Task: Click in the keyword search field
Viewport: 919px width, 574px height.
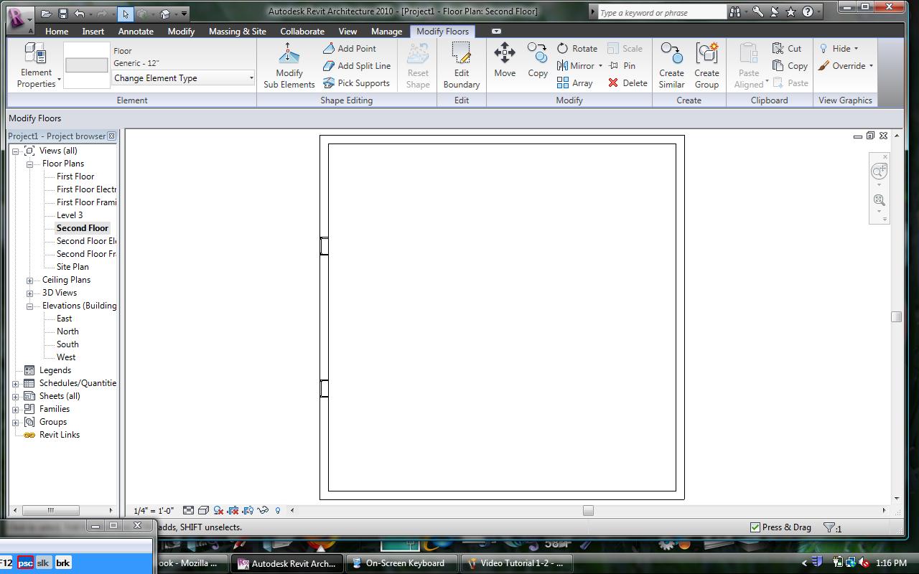Action: click(661, 12)
